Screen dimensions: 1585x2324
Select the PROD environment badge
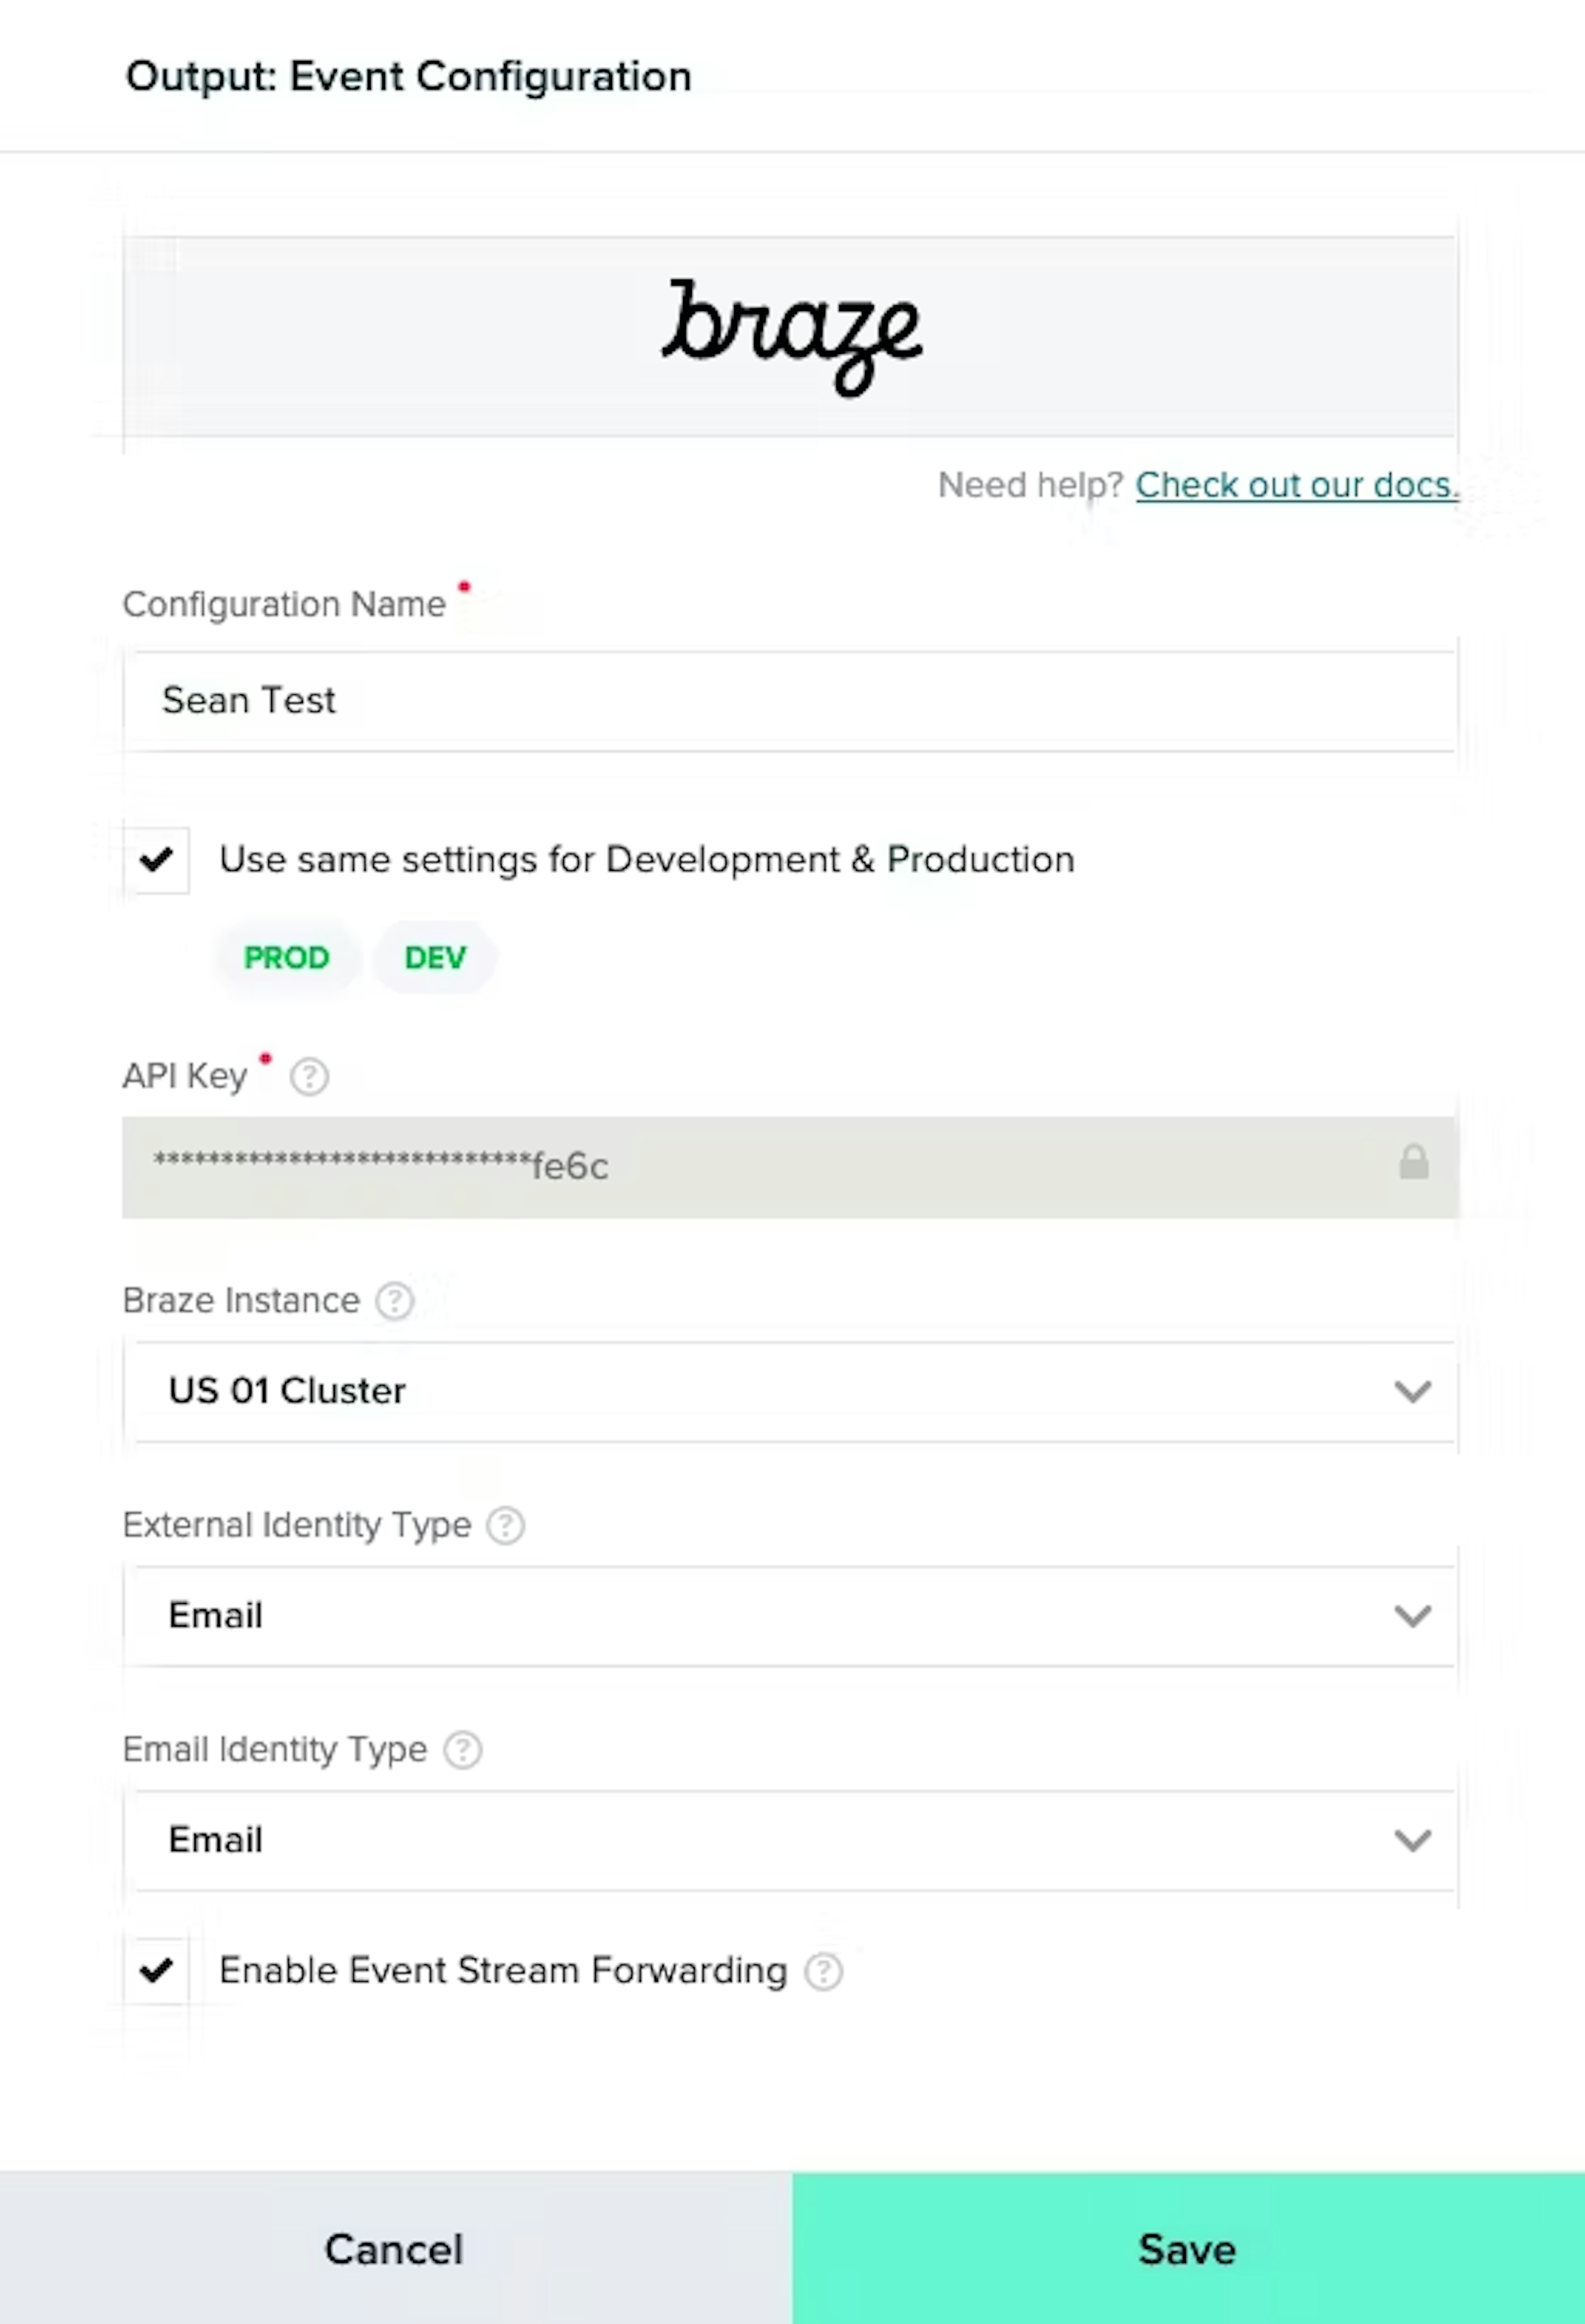(286, 957)
